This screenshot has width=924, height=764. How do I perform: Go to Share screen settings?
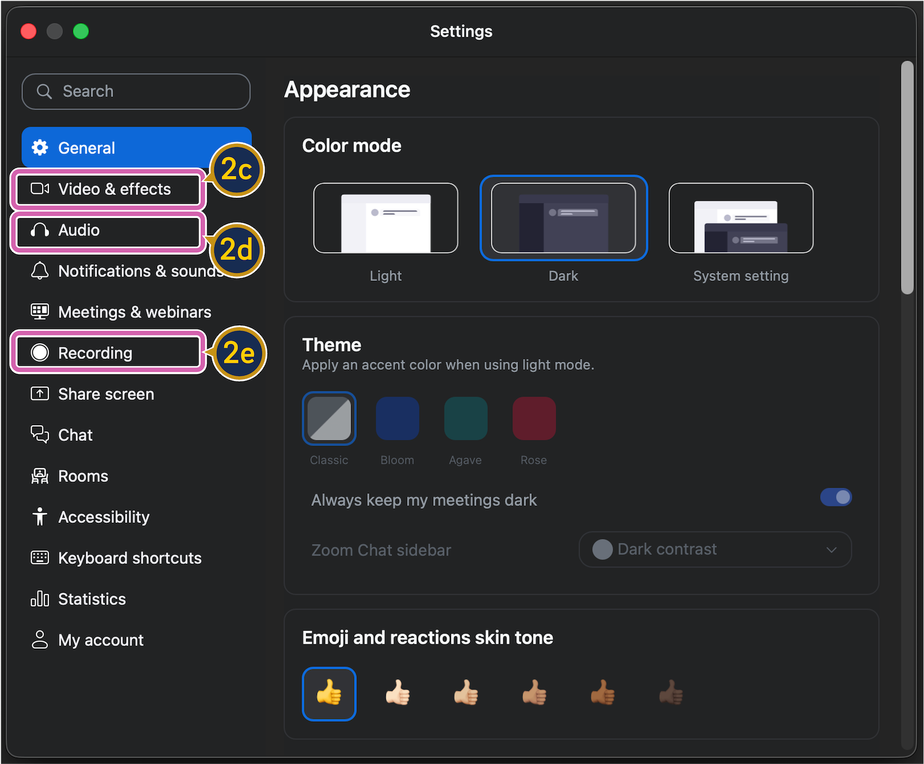(x=137, y=394)
